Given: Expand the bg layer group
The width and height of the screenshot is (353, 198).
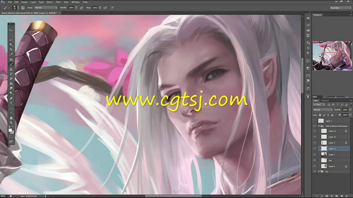Looking at the screenshot, I should [319, 171].
